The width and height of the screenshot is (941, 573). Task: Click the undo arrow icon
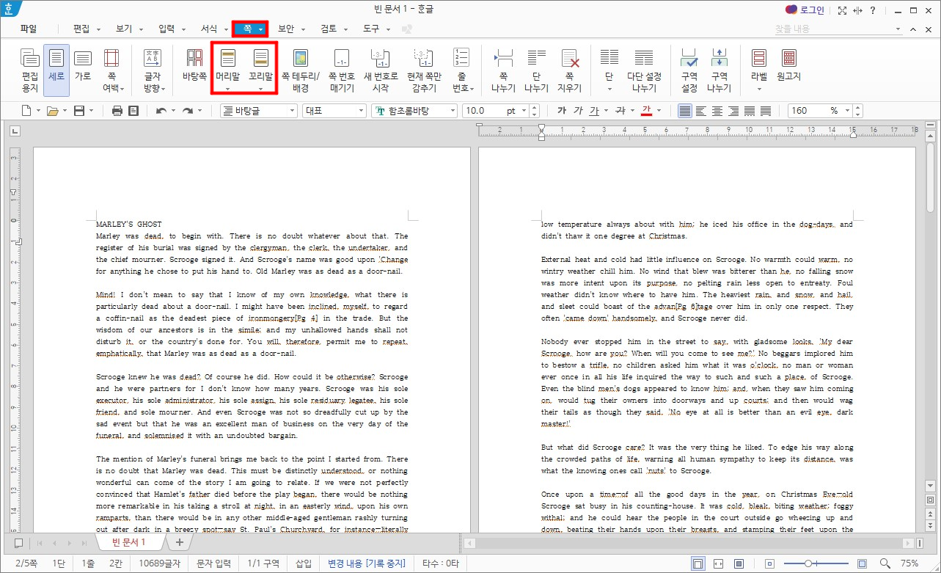click(161, 111)
